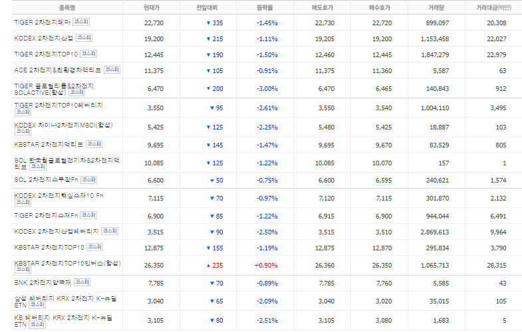Open the KODEX 2차전지산업레버리지 link
Screen dimensions: 522x332
(57, 232)
